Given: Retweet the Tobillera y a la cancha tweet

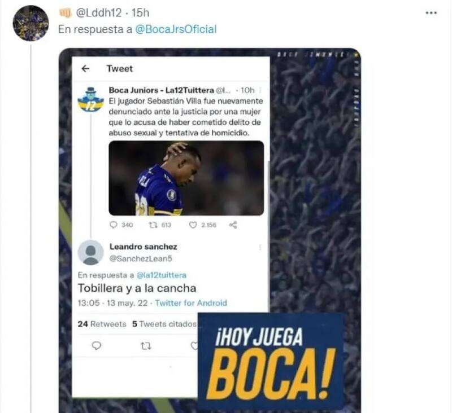Looking at the screenshot, I should click(x=146, y=345).
